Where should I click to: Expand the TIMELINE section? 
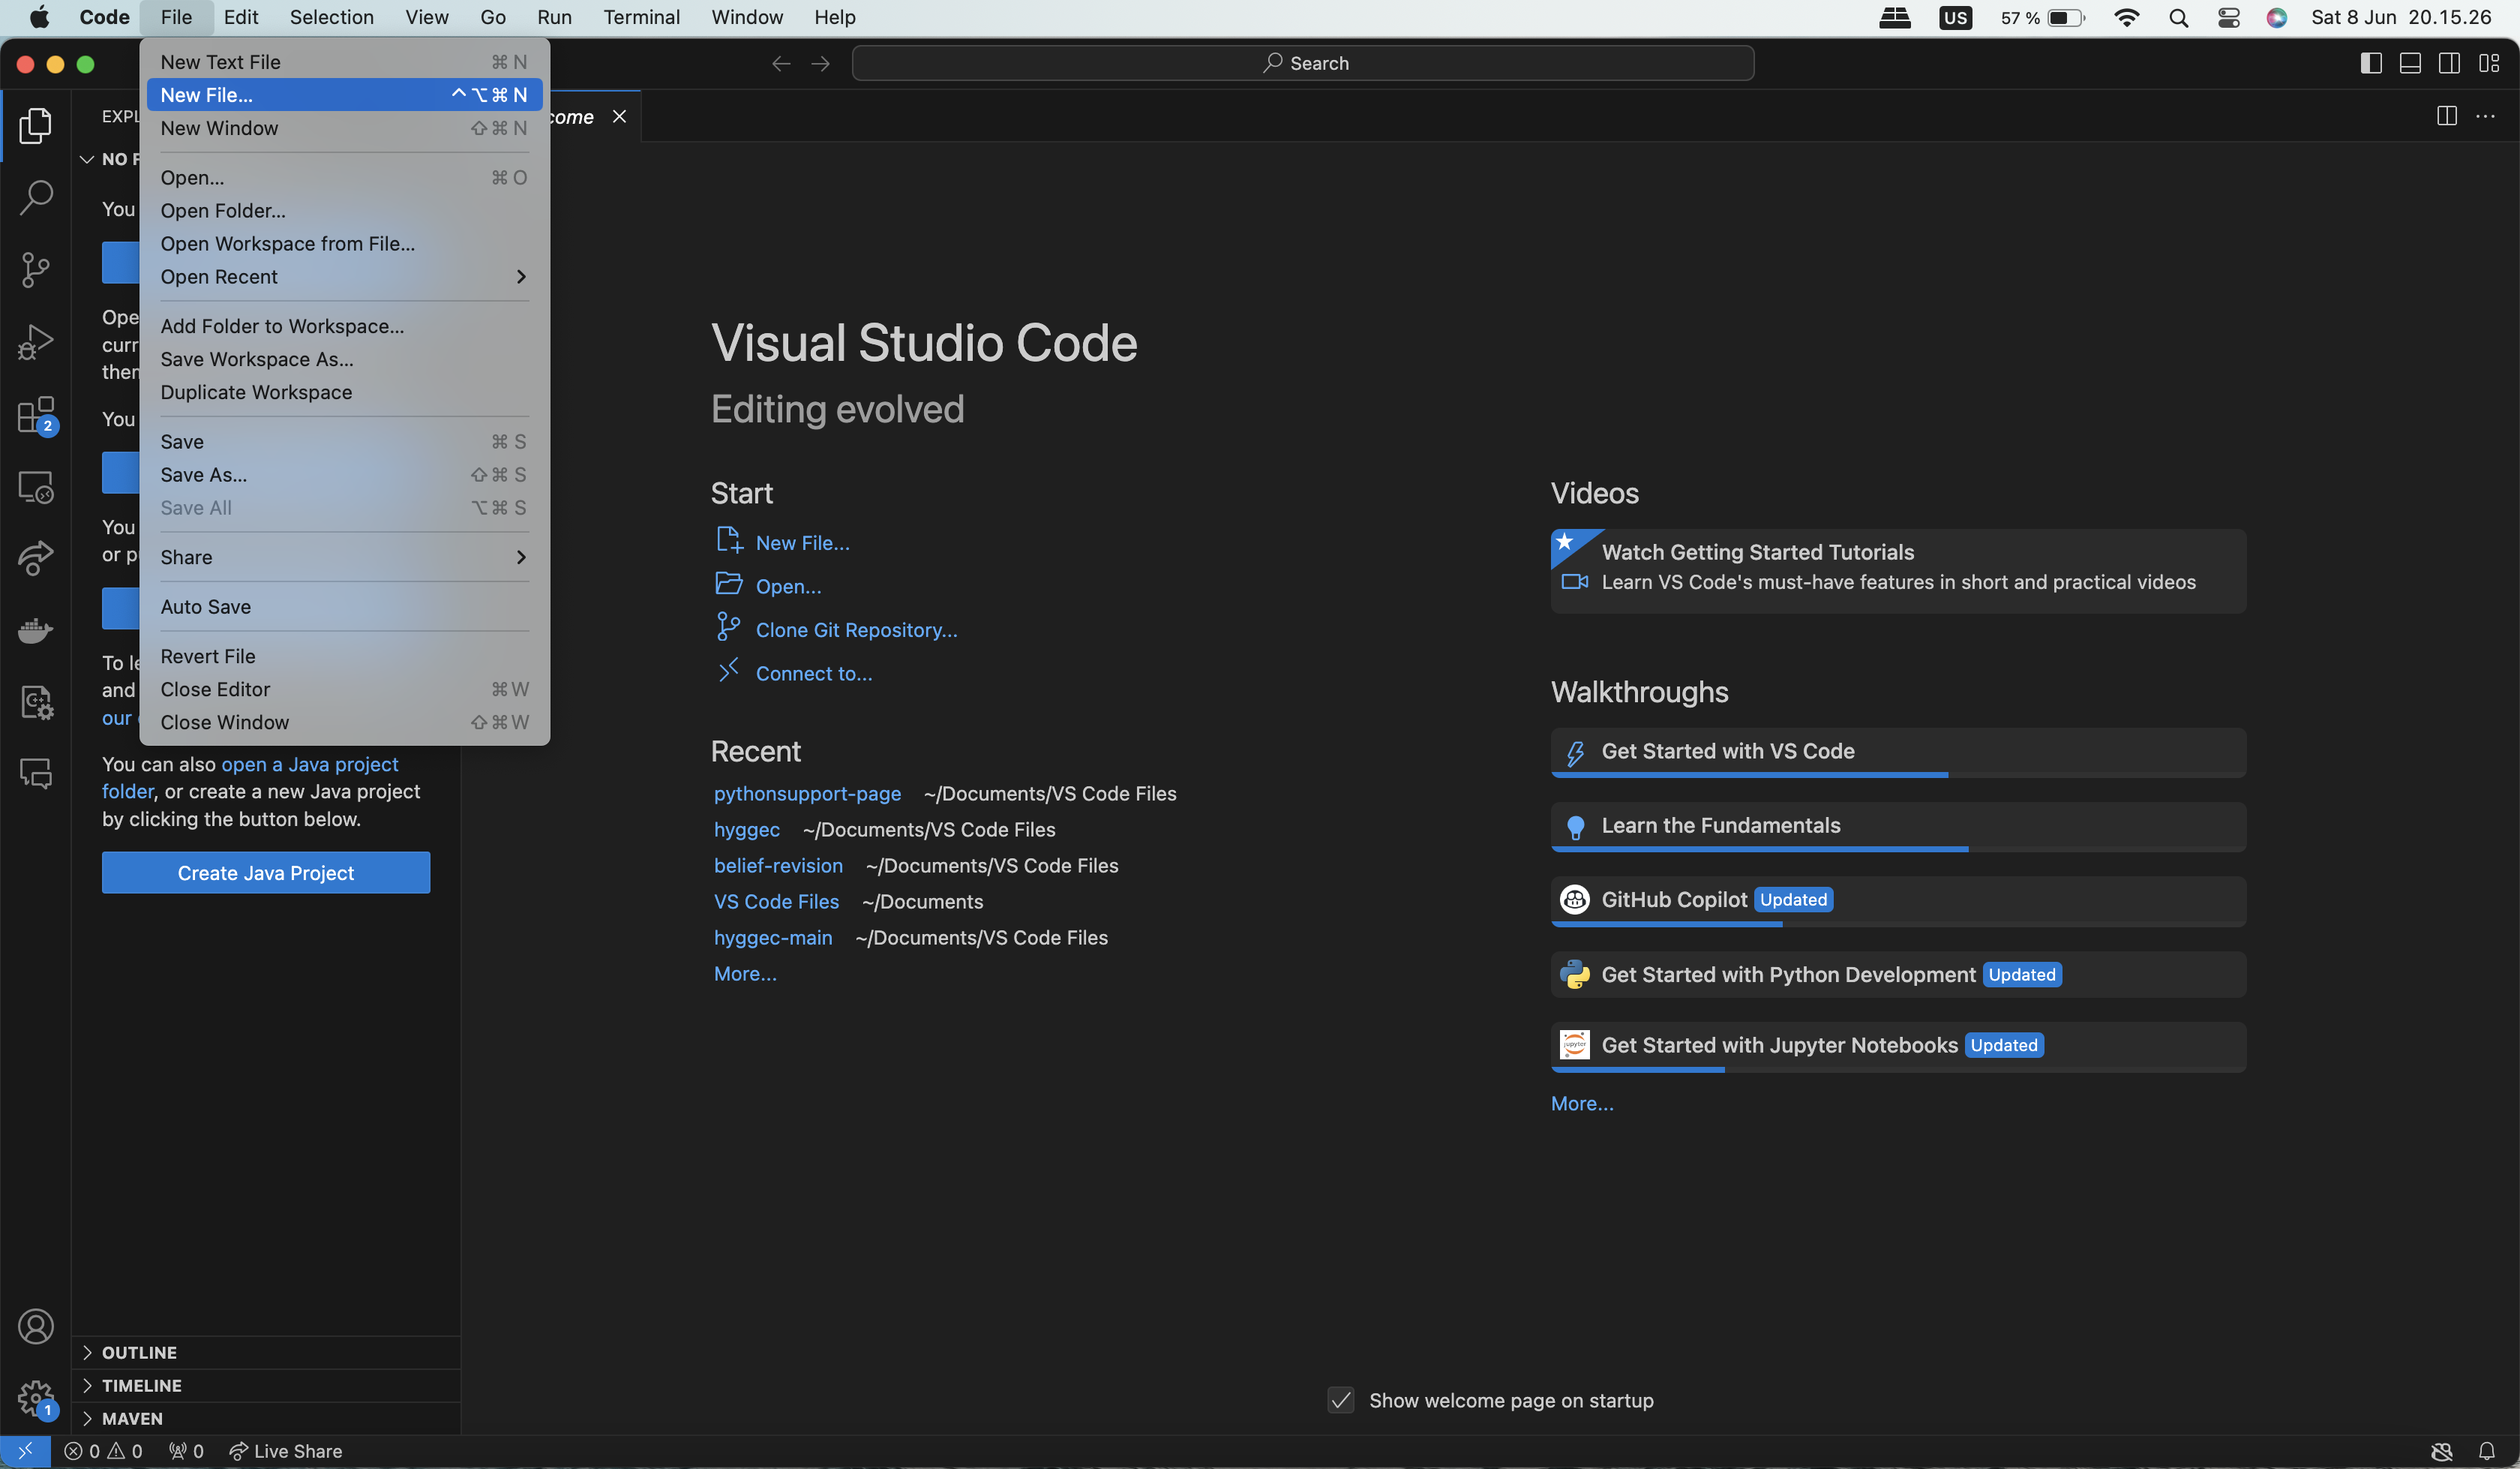[266, 1385]
